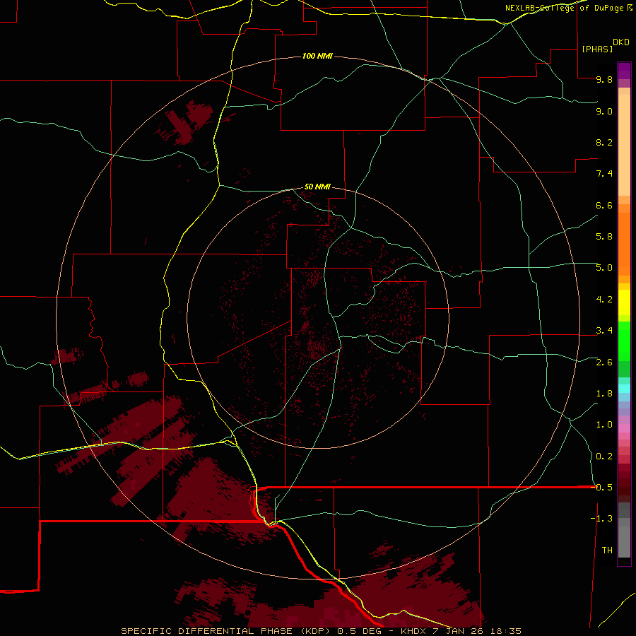
Task: Click the 8.2 scale label
Action: click(x=604, y=142)
